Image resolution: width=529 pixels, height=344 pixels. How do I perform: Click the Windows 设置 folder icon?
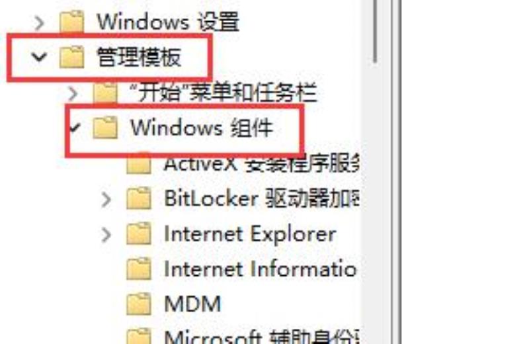[x=71, y=21]
